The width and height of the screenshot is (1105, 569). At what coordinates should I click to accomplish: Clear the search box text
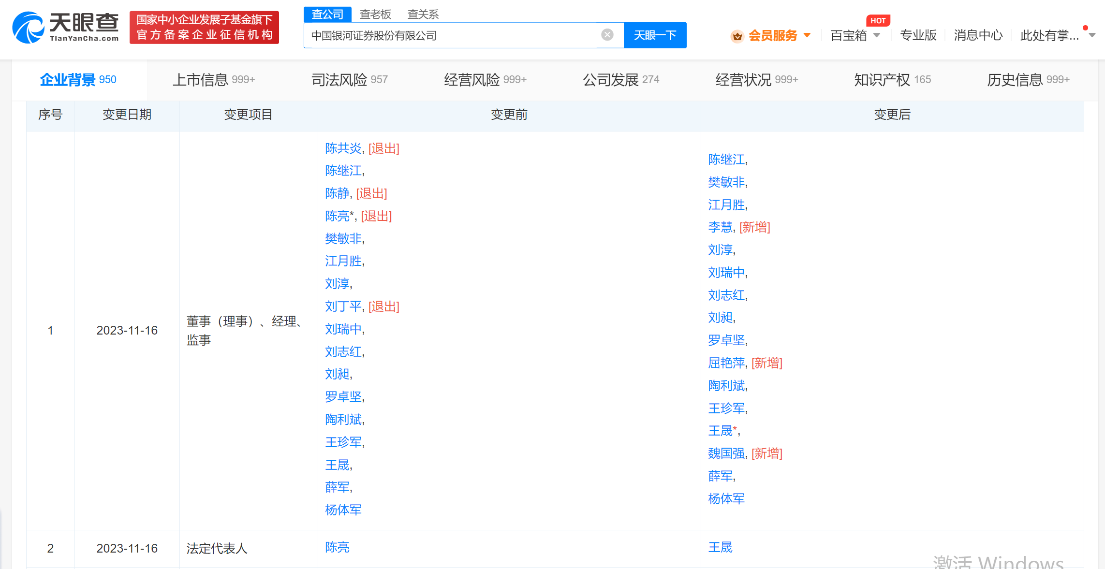(x=607, y=35)
